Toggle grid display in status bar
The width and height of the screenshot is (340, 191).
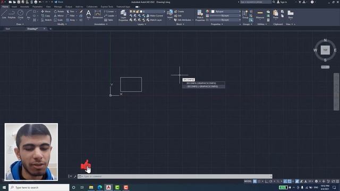[x=255, y=181]
